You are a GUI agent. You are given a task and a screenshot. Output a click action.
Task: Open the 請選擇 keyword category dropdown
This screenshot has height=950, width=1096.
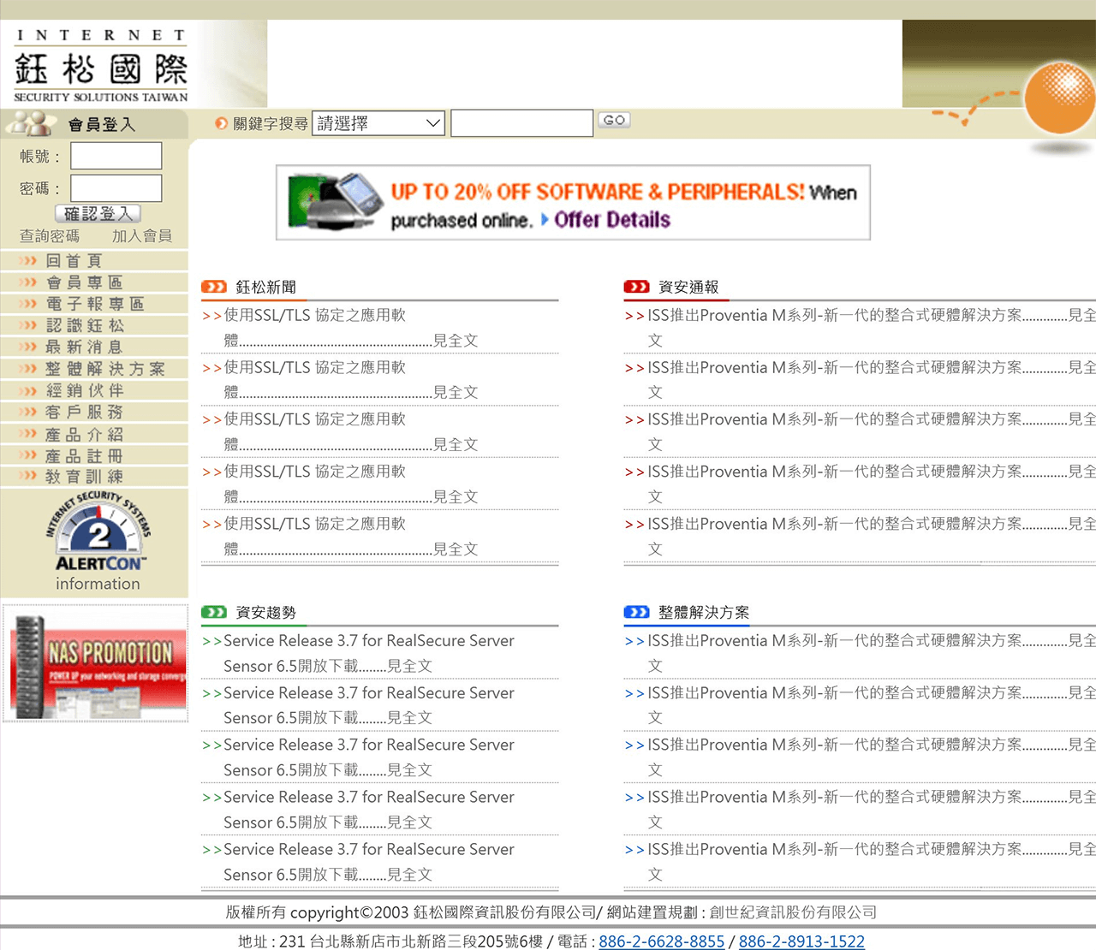pyautogui.click(x=378, y=123)
